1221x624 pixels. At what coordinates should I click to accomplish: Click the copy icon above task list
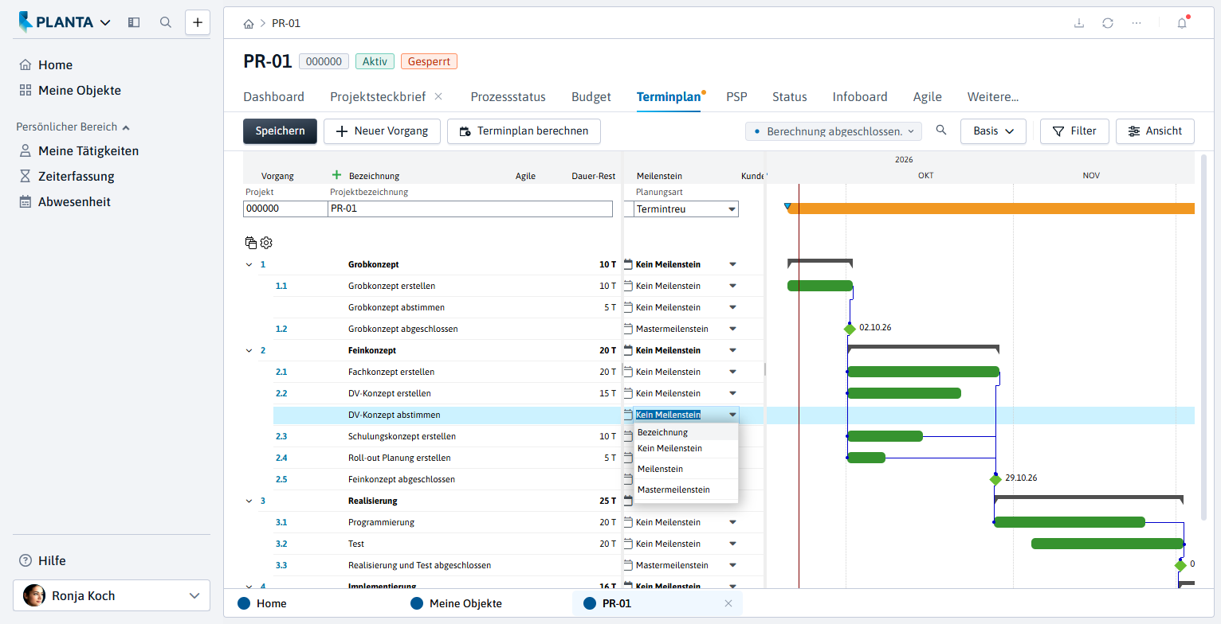pyautogui.click(x=251, y=243)
